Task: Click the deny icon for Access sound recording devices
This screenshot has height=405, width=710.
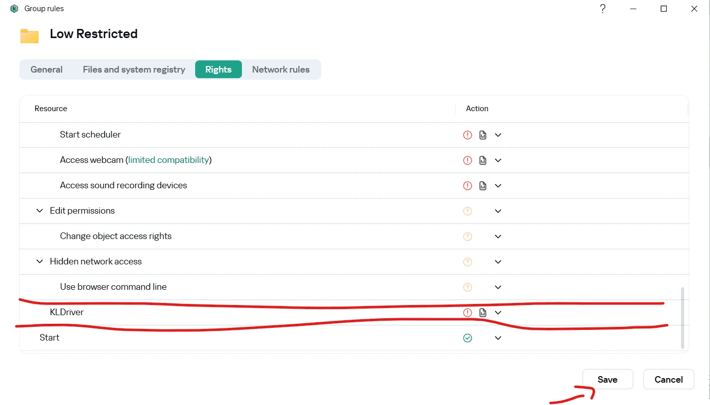Action: [x=468, y=186]
